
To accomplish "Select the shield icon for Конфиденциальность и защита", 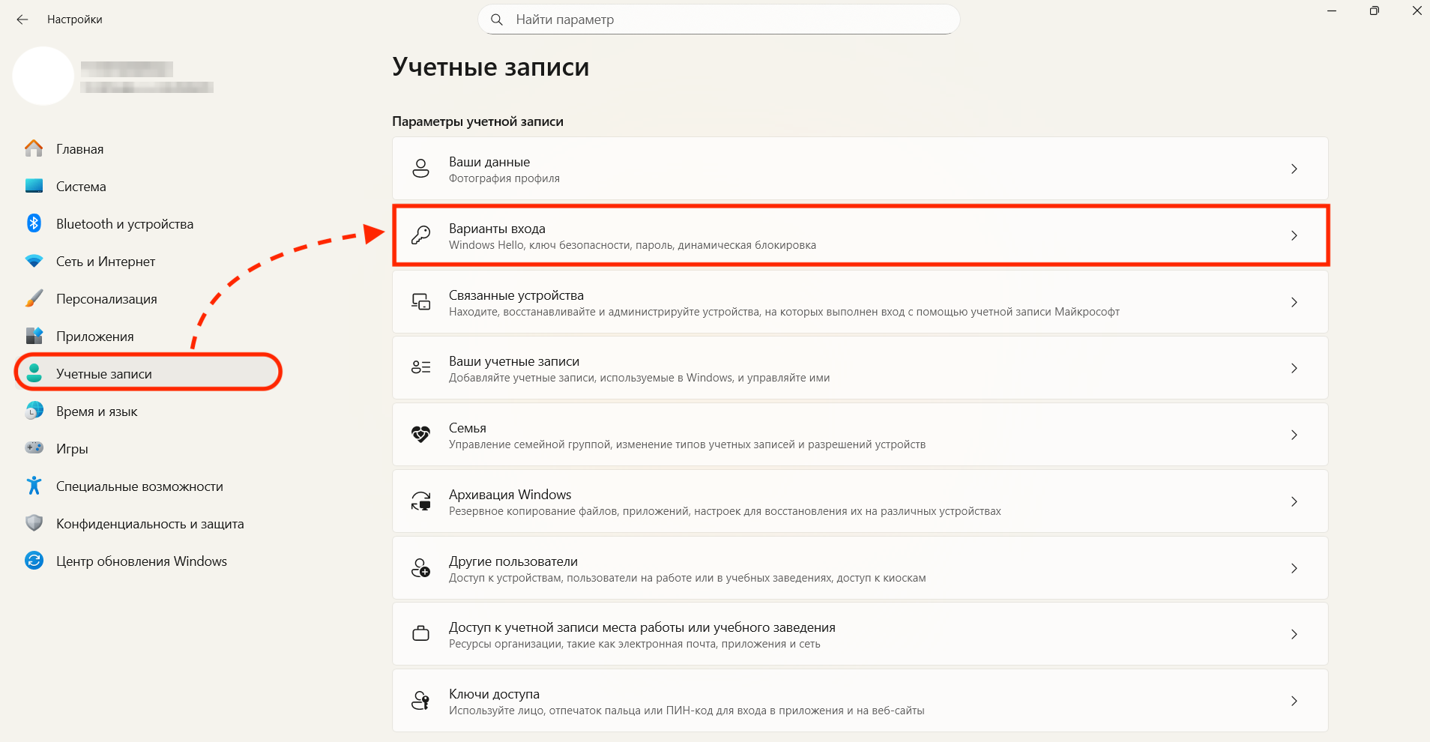I will [34, 523].
